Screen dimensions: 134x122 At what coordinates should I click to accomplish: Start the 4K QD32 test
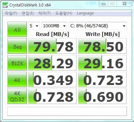point(17,96)
